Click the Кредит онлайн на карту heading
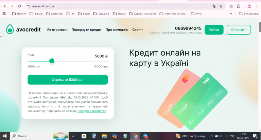The width and height of the screenshot is (261, 140). pyautogui.click(x=165, y=58)
